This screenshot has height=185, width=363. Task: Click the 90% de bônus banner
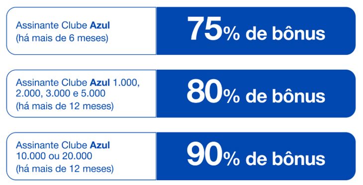point(256,156)
